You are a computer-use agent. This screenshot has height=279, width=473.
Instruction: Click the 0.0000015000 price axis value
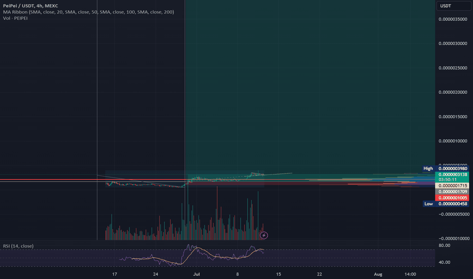[453, 117]
